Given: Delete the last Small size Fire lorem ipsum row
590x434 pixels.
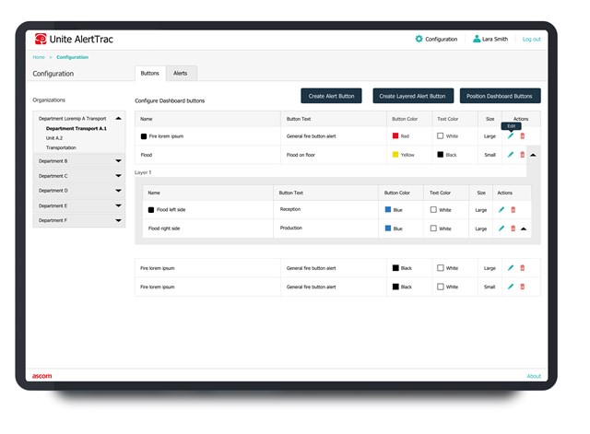Looking at the screenshot, I should click(x=523, y=287).
